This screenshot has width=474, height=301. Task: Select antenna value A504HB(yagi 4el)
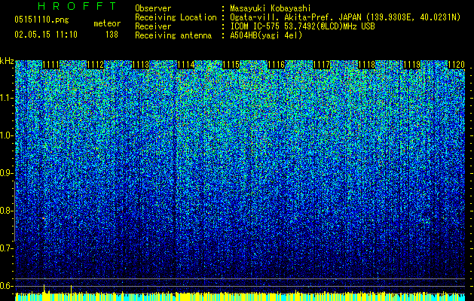coord(266,35)
